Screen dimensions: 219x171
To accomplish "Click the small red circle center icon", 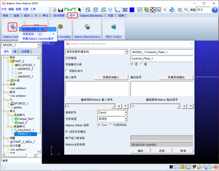I will tap(165, 10).
